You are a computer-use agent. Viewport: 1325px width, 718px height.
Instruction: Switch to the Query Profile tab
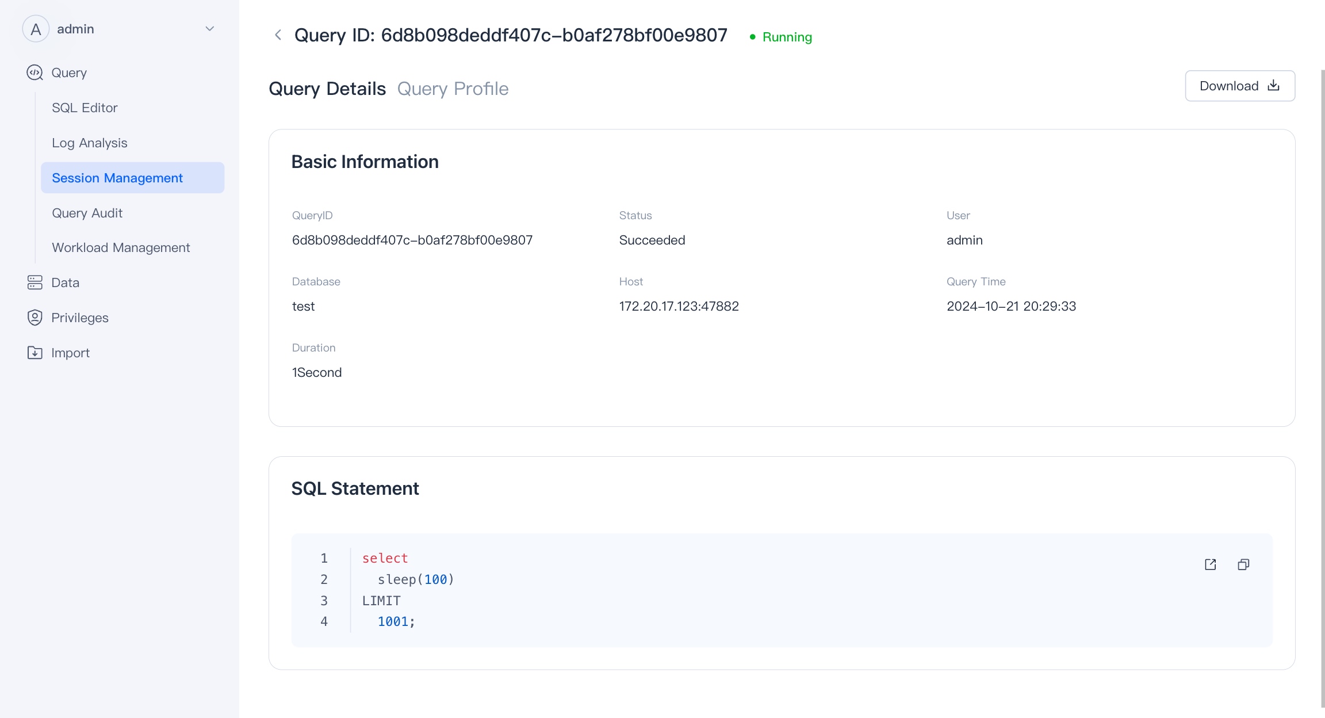tap(453, 89)
